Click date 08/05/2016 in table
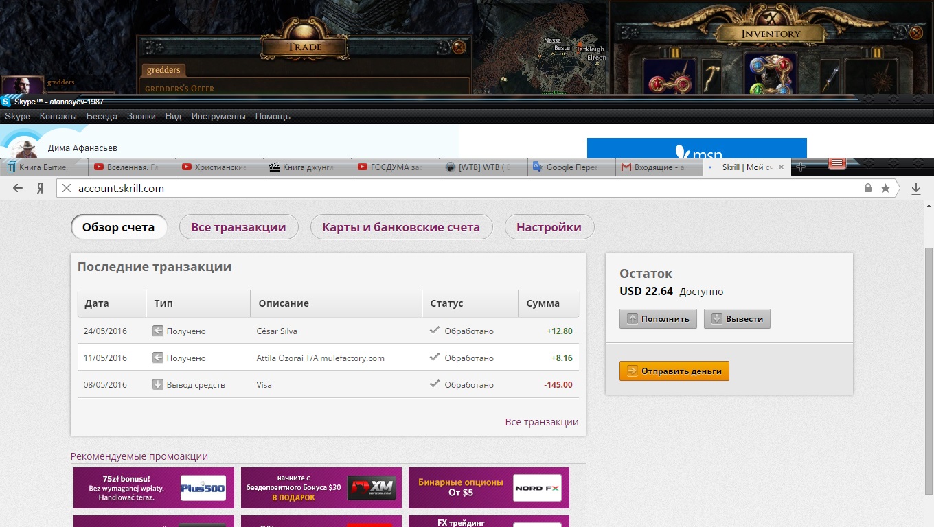 (x=105, y=384)
